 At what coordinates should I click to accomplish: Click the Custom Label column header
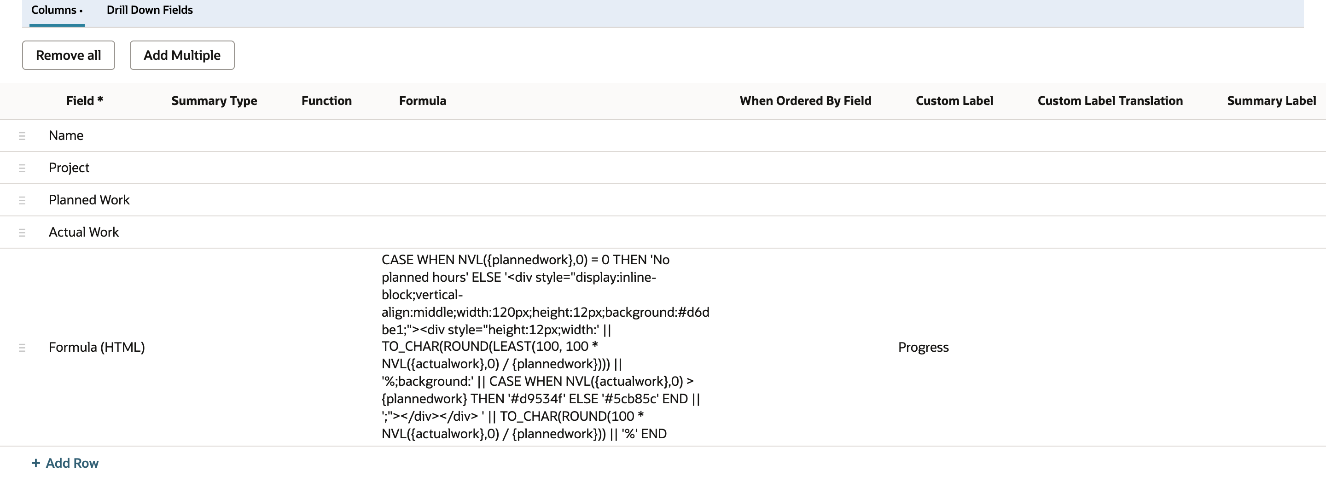[x=954, y=101]
